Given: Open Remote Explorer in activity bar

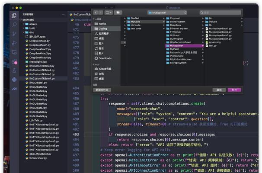Looking at the screenshot, I should click(x=14, y=52).
